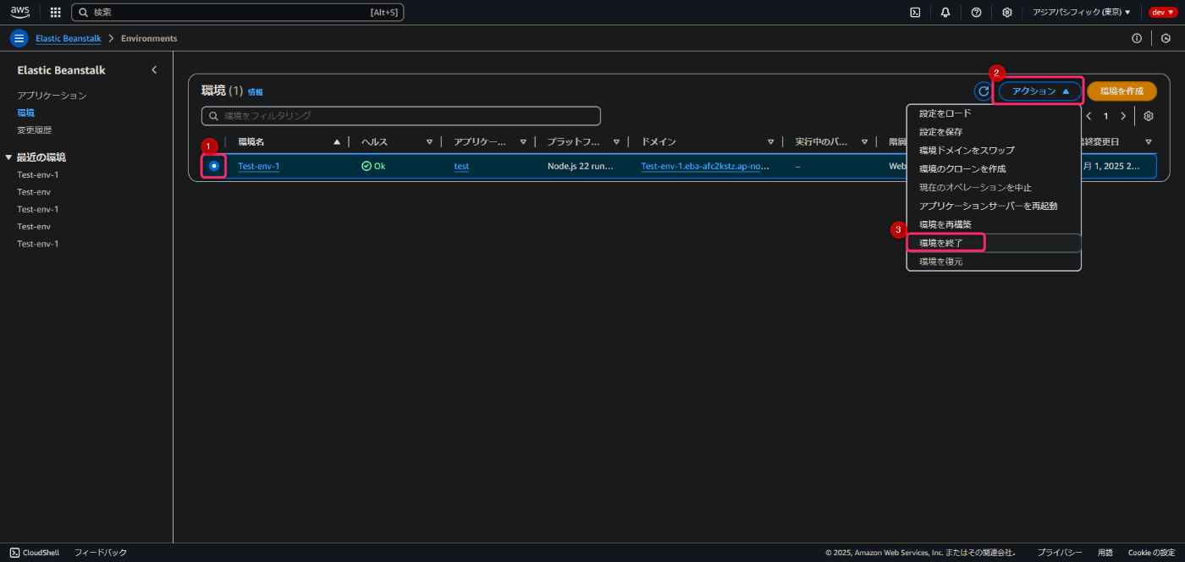This screenshot has height=562, width=1185.
Task: Open the アジアパシフィック (東京) region selector
Action: [x=1081, y=13]
